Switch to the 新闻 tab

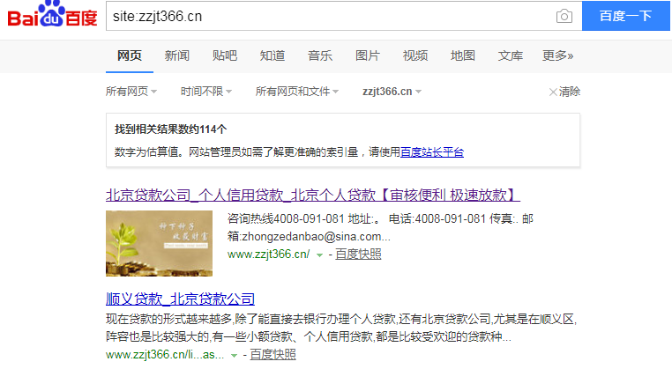(x=176, y=55)
